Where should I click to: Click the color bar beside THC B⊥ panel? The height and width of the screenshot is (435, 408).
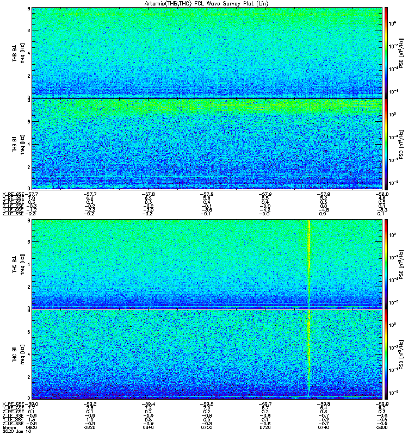[386, 264]
